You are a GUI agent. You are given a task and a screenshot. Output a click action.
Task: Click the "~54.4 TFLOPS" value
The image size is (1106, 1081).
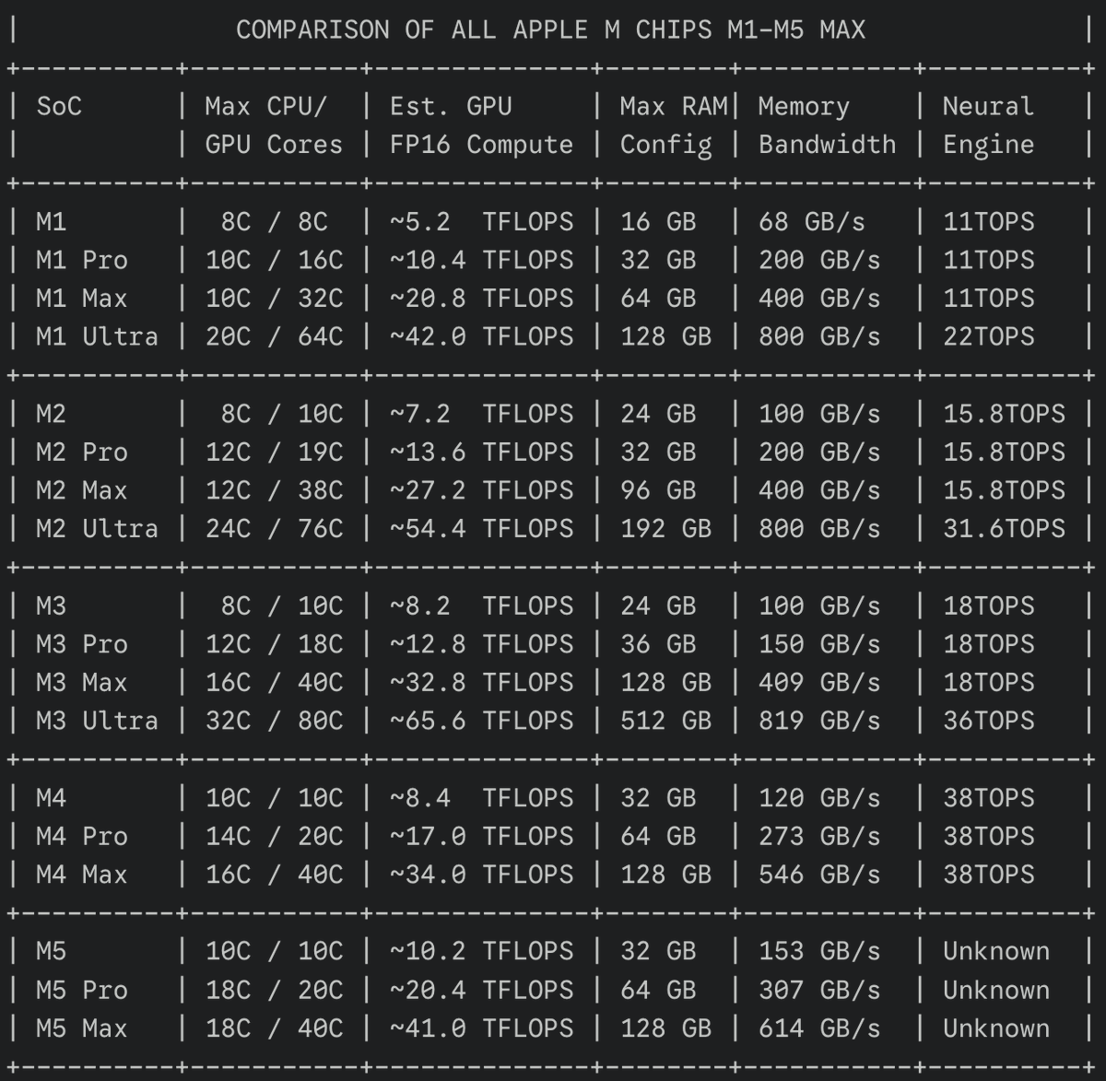[x=481, y=528]
